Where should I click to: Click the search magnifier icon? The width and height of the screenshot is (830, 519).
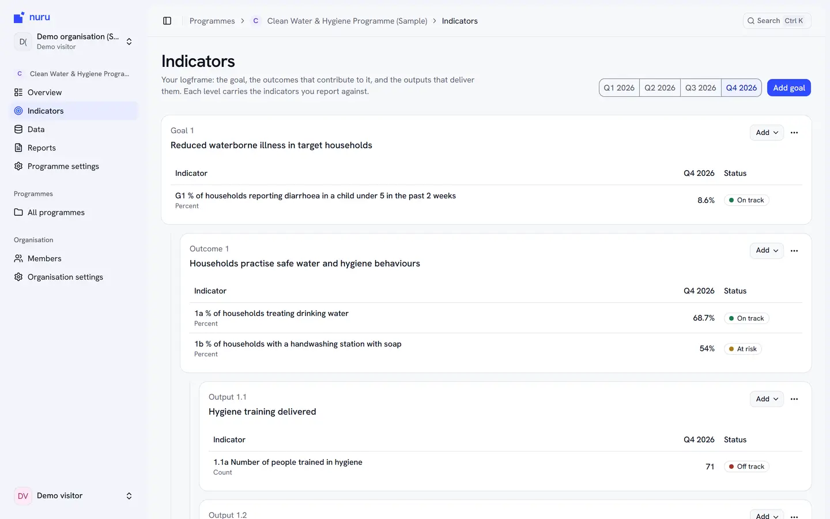pos(751,21)
